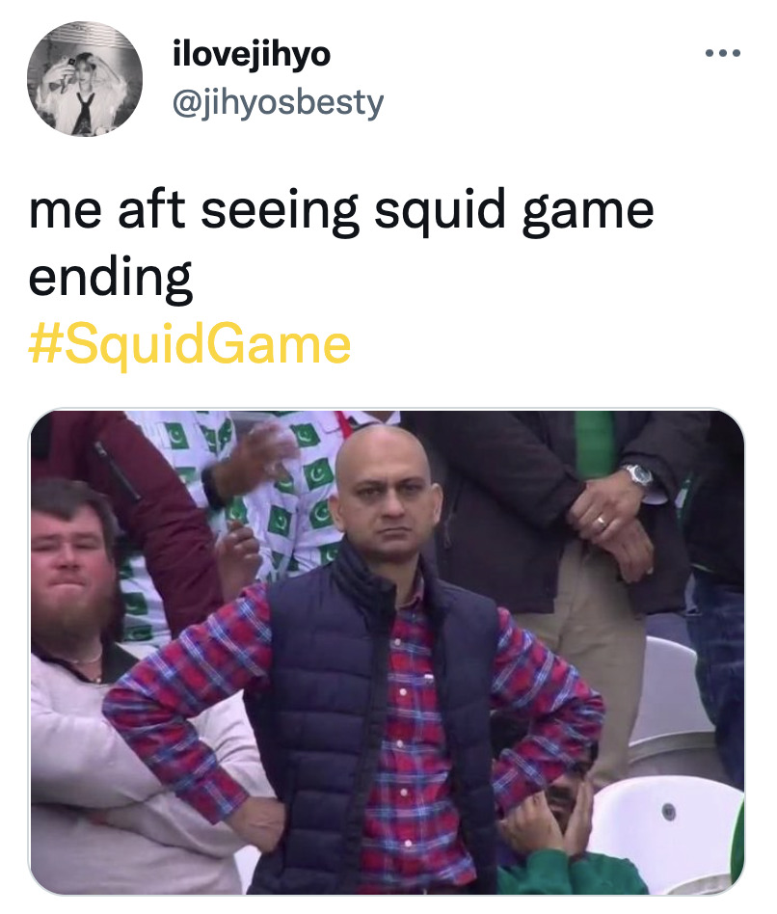Click the ilovejihyo profile avatar
Screen dimensions: 777x914
[85, 79]
